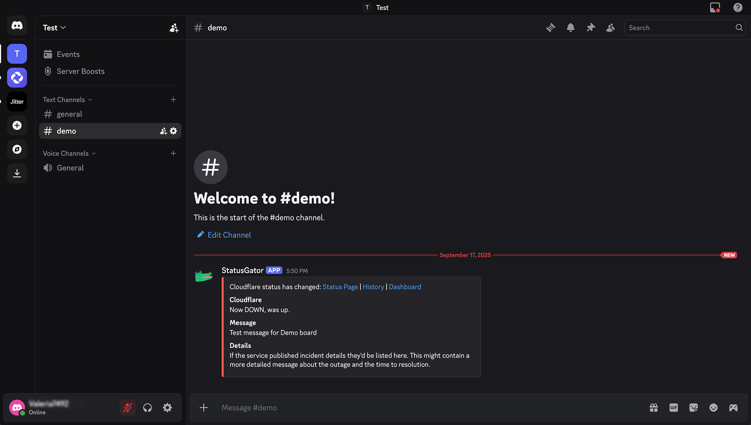Image resolution: width=751 pixels, height=425 pixels.
Task: Open the demo channel settings gear
Action: [173, 131]
